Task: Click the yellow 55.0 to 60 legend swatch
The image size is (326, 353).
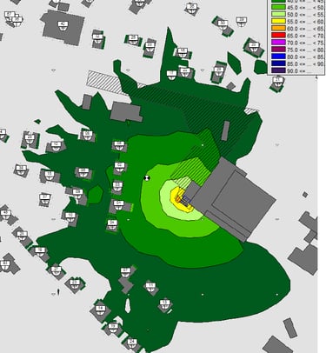Action: pyautogui.click(x=278, y=21)
